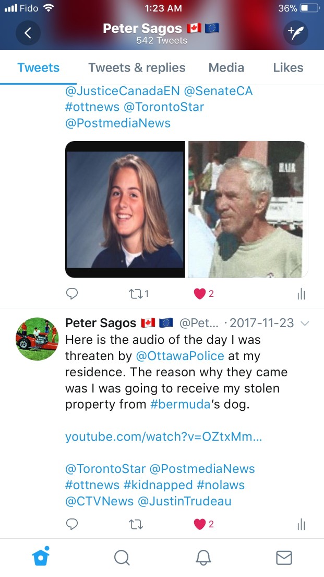Open the Messages envelope icon
Viewport: 324px width, 577px height.
[284, 558]
